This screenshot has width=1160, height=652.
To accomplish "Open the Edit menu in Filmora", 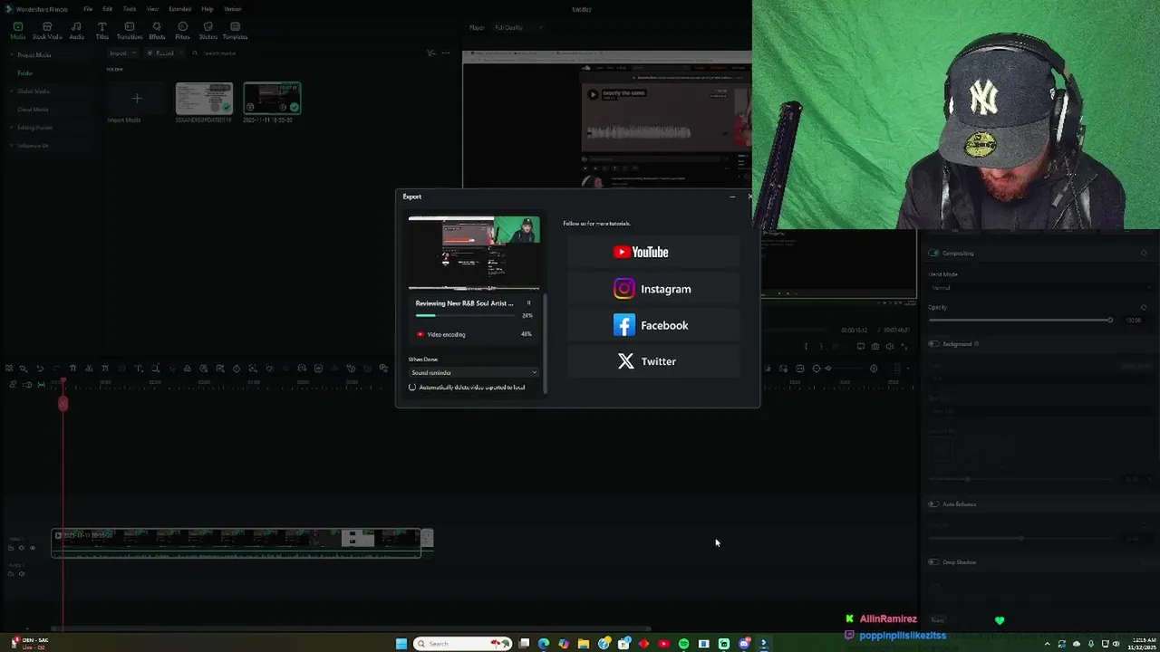I will (x=108, y=9).
